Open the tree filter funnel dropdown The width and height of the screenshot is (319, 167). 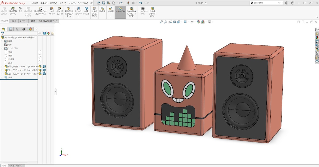3,34
